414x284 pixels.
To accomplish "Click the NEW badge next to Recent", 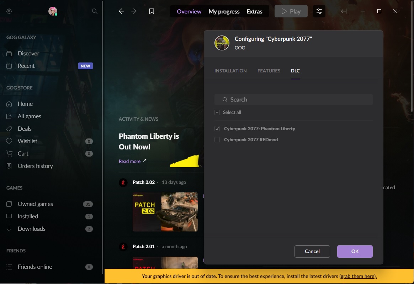I will [x=85, y=66].
